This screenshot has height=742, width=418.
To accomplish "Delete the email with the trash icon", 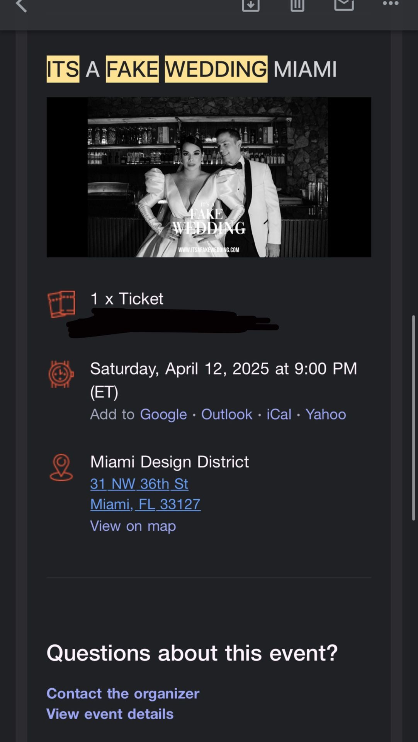I will (x=297, y=5).
